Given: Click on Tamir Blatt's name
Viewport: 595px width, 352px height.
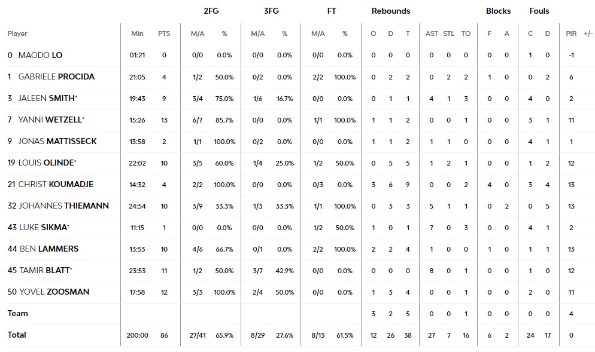Looking at the screenshot, I should (x=45, y=270).
